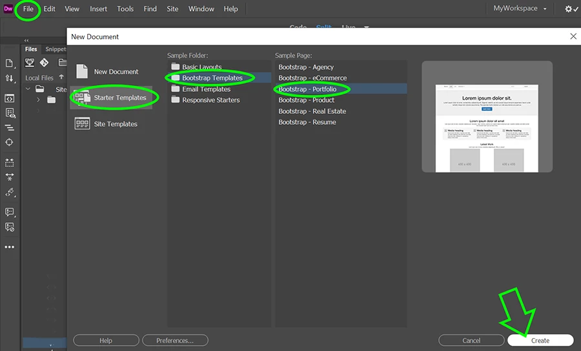Open the Preferences... button

(x=175, y=340)
